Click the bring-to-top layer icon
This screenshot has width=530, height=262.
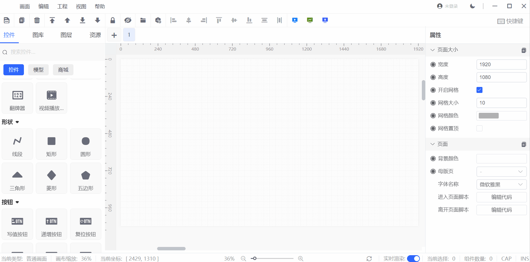(x=52, y=20)
